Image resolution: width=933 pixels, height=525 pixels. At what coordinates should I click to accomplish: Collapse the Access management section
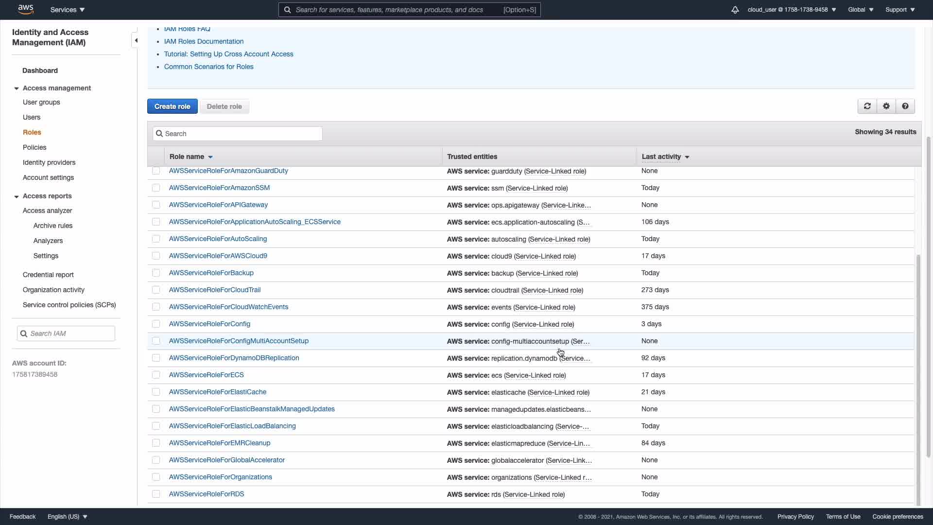tap(17, 88)
